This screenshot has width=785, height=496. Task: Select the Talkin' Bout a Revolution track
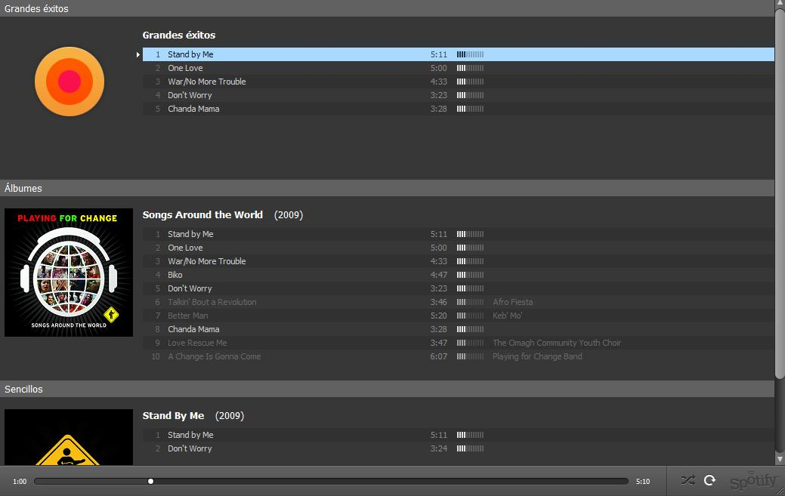(x=458, y=302)
